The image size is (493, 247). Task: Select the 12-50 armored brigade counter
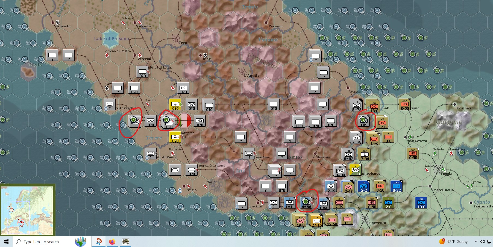coord(332,220)
